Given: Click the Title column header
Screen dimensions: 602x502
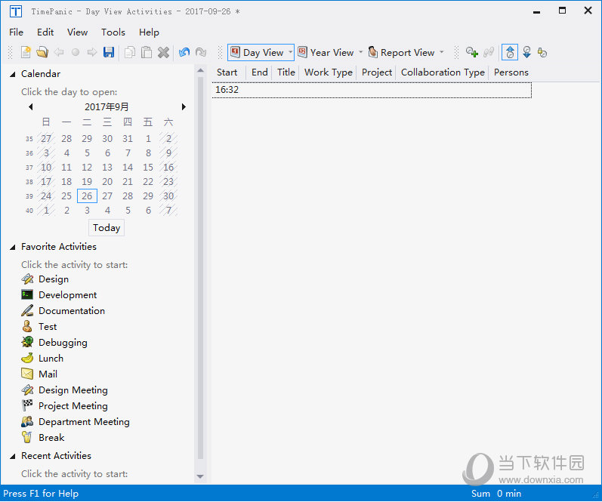Looking at the screenshot, I should pos(286,72).
